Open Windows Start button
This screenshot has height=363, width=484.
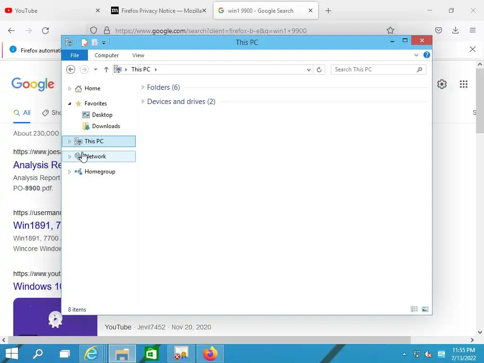(x=12, y=354)
